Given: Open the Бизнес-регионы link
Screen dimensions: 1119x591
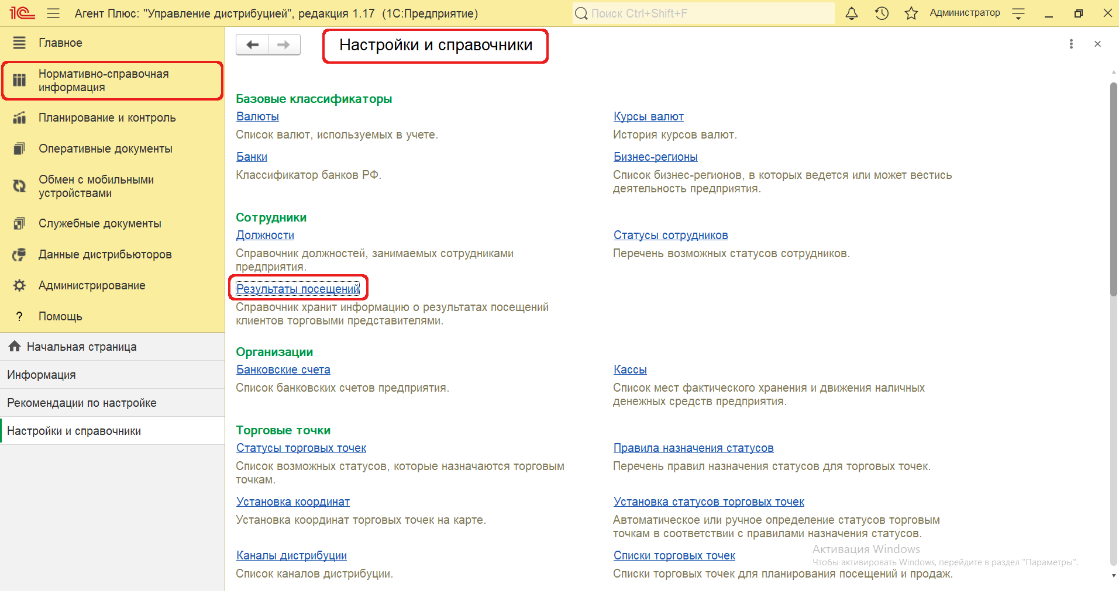Looking at the screenshot, I should 655,157.
